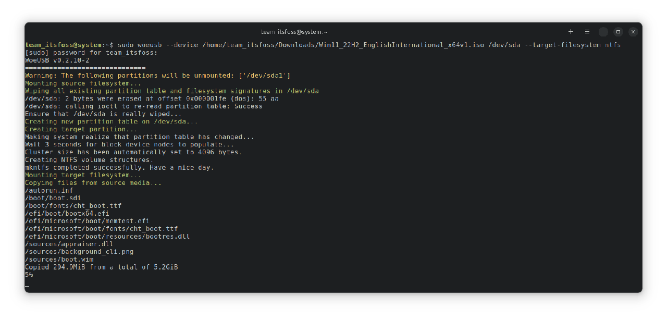Click the /efi/boot/bootx64.efi file line
Image resolution: width=667 pixels, height=320 pixels.
click(67, 214)
